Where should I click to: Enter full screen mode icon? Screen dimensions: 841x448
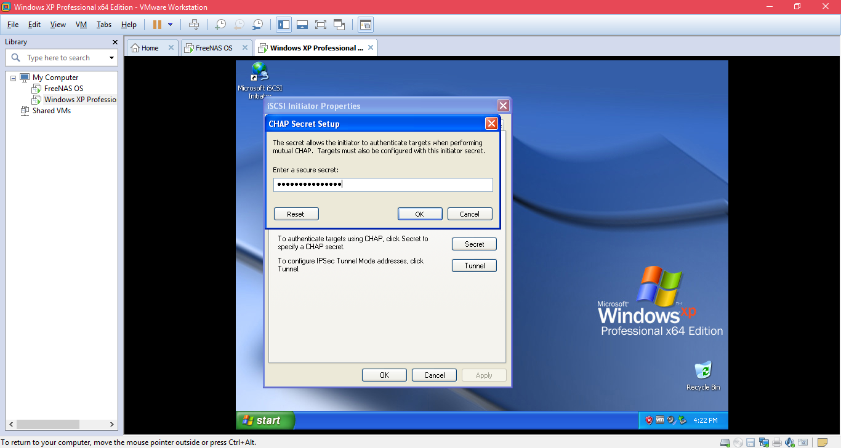[321, 25]
